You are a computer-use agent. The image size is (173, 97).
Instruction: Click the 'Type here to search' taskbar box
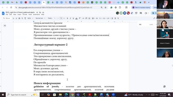click(x=23, y=95)
